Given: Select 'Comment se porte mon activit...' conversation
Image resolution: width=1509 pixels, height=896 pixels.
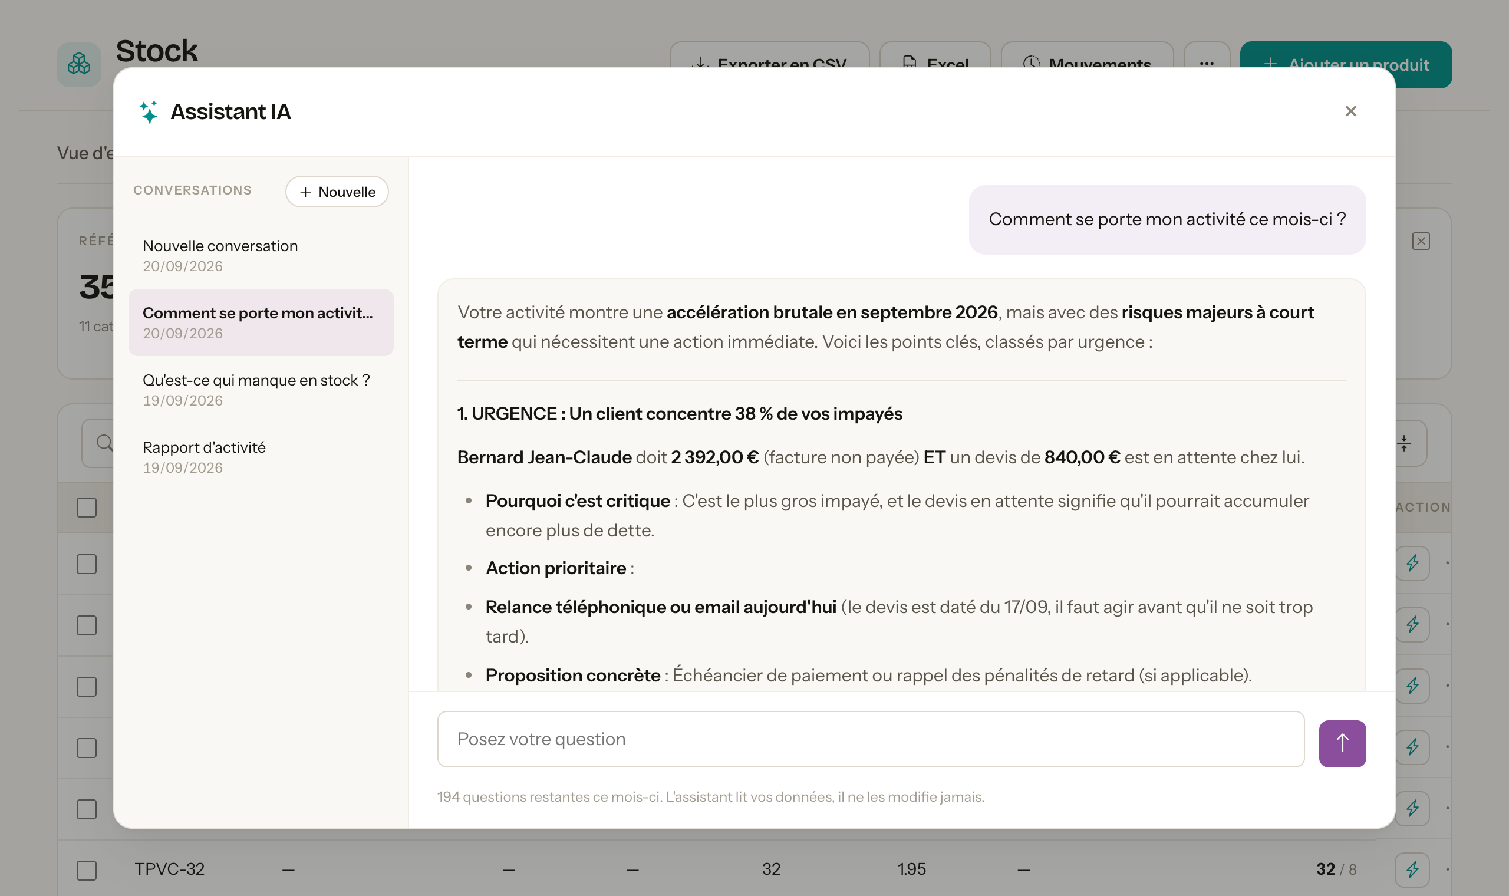Looking at the screenshot, I should (x=261, y=322).
